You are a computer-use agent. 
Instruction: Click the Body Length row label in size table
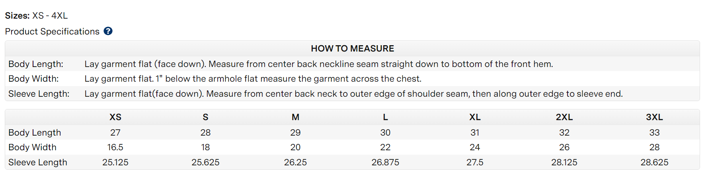tap(35, 132)
